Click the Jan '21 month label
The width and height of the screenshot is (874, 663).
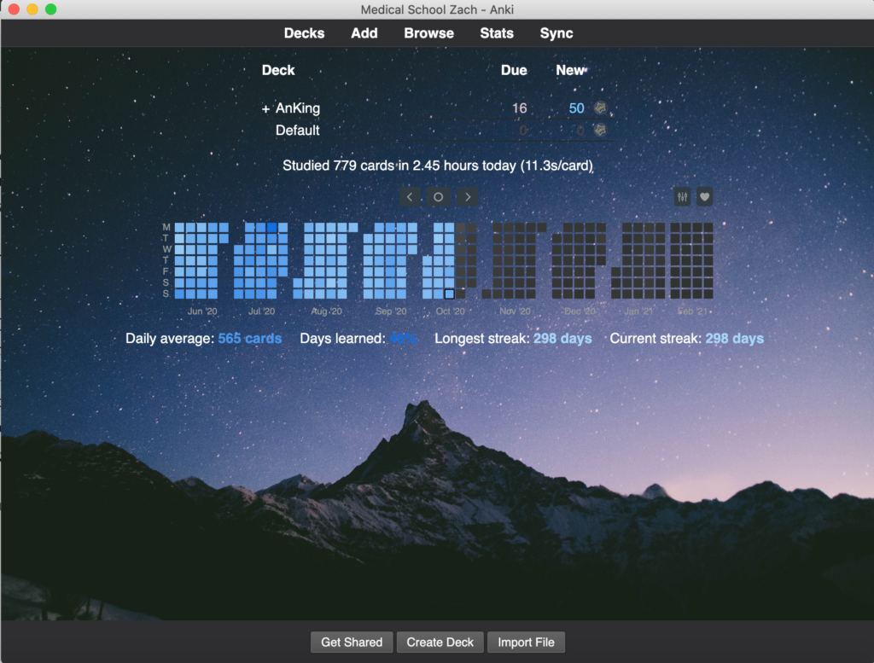point(638,311)
